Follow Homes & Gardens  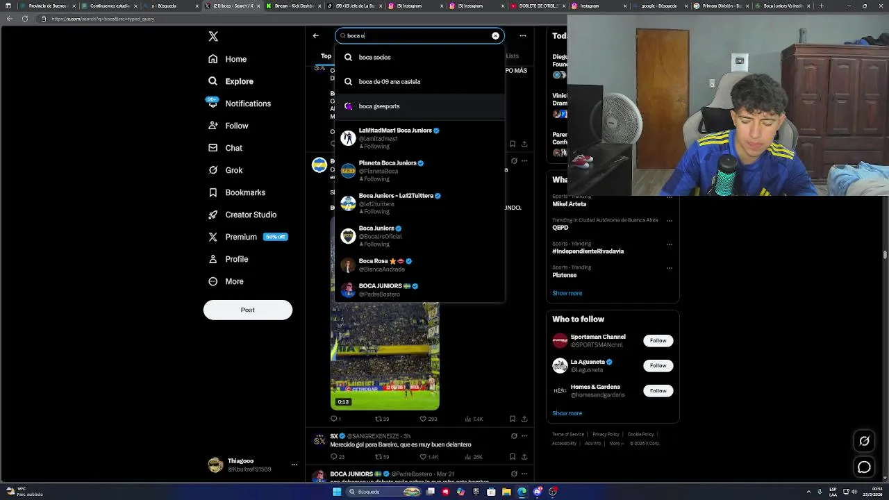pos(658,390)
